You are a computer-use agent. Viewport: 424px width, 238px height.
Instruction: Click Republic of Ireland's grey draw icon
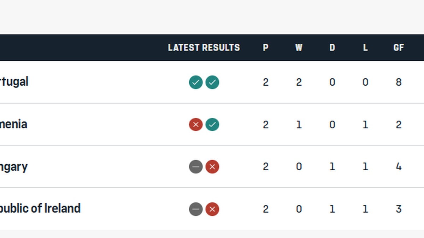point(196,209)
